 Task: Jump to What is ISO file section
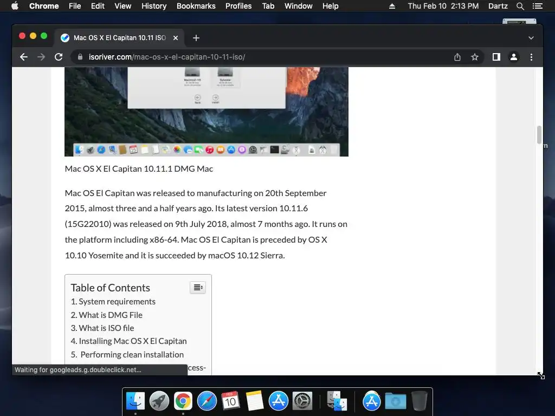point(106,328)
